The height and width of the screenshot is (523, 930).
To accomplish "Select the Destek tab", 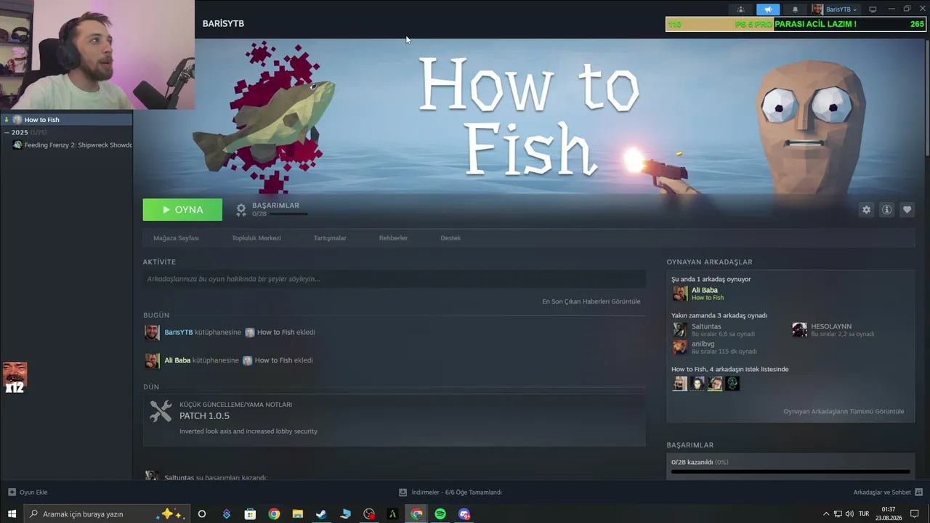I will coord(450,238).
